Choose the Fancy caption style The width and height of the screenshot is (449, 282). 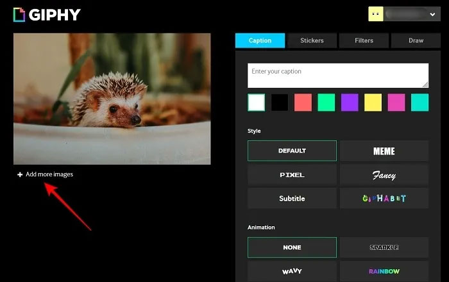[x=384, y=175]
